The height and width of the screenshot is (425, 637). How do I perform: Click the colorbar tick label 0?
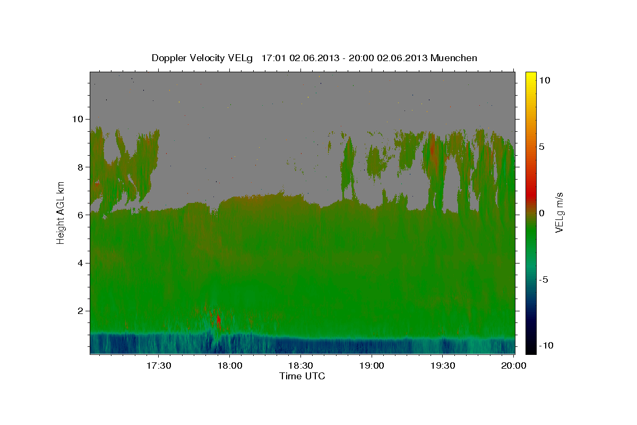tap(541, 213)
